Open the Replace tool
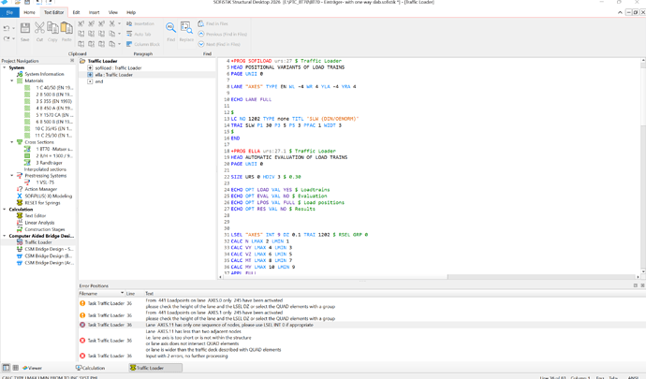The height and width of the screenshot is (379, 646). (x=186, y=28)
